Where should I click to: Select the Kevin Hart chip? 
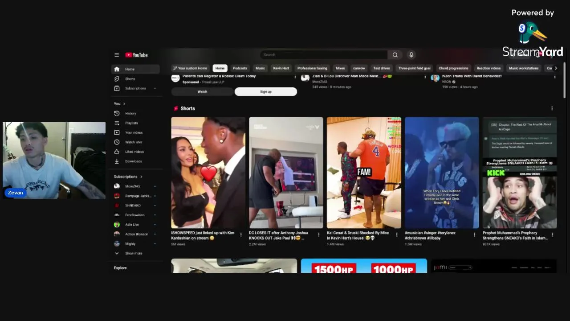click(x=281, y=68)
